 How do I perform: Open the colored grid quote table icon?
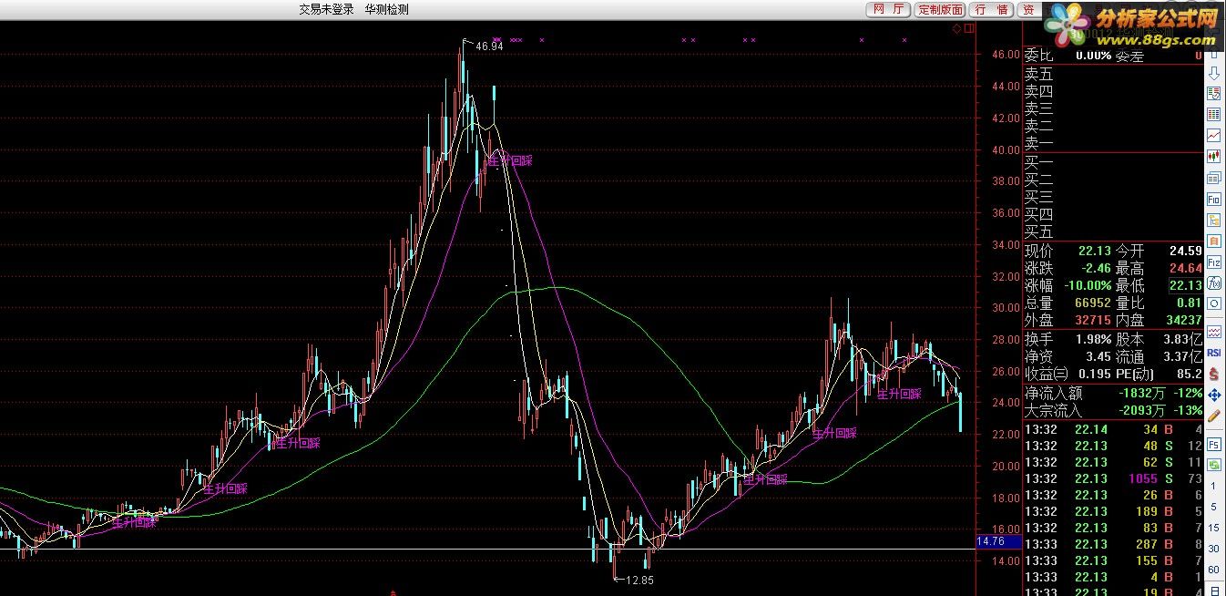(x=1214, y=115)
